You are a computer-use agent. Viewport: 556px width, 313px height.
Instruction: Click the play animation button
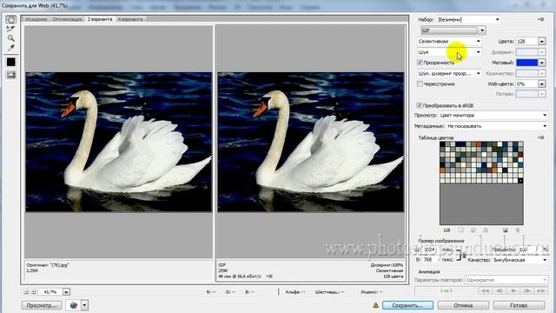click(x=513, y=290)
